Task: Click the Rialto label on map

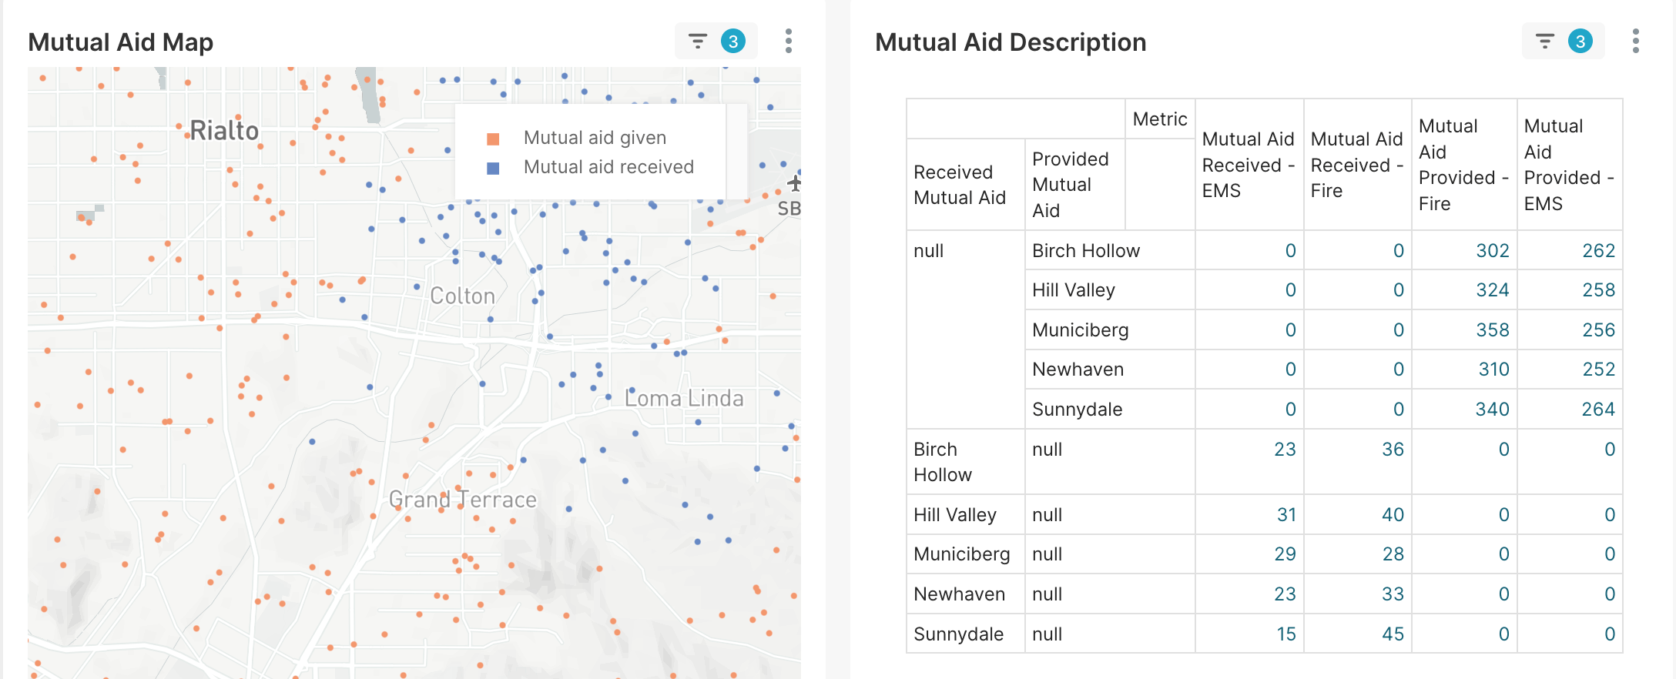Action: (x=224, y=131)
